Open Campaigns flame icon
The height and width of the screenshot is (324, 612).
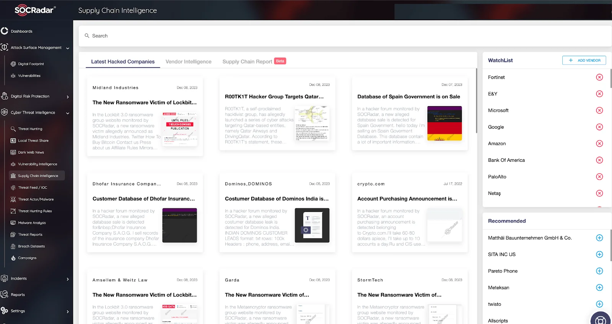pos(13,258)
